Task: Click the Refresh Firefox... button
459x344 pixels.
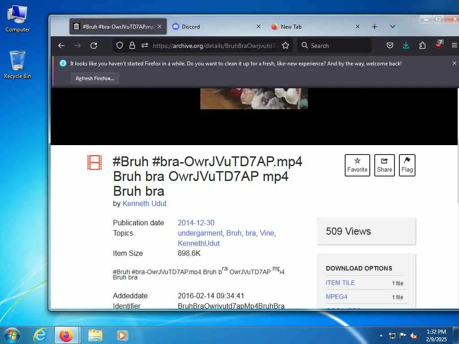Action: pos(95,78)
